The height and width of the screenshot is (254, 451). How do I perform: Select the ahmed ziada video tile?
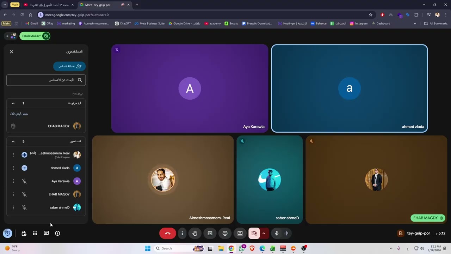(x=350, y=88)
